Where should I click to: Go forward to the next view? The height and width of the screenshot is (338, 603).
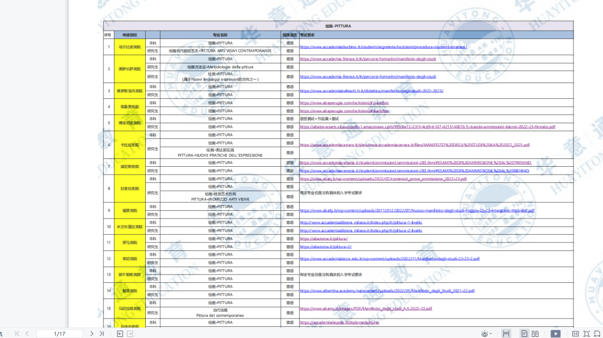(x=130, y=334)
